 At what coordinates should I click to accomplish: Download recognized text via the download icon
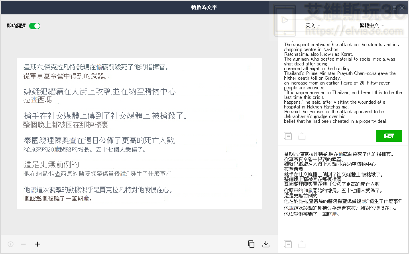pyautogui.click(x=266, y=244)
